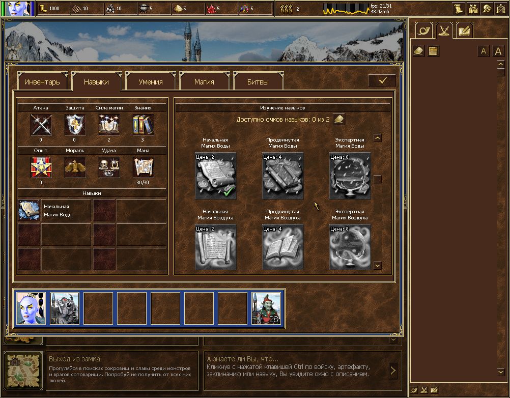Click the helmet hero icon in top toolbar

pyautogui.click(x=487, y=9)
